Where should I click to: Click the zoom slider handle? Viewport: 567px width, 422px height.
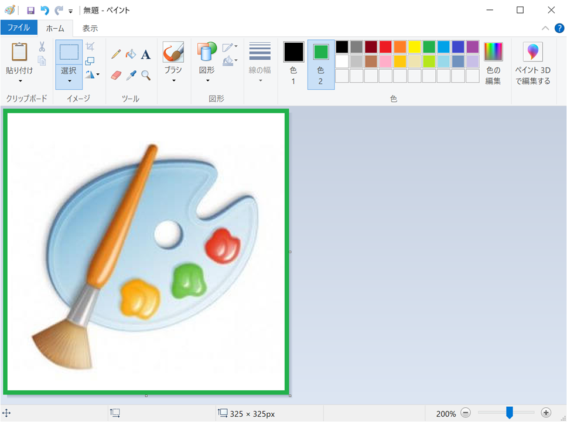click(x=510, y=412)
